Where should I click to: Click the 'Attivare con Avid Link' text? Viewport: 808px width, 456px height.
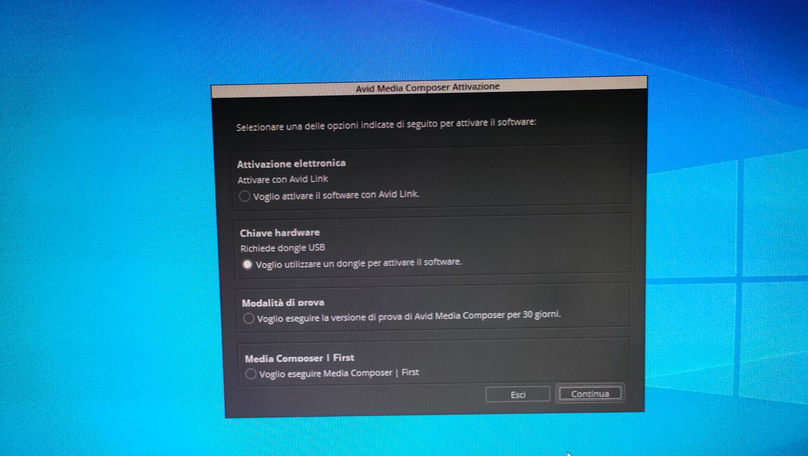point(282,180)
